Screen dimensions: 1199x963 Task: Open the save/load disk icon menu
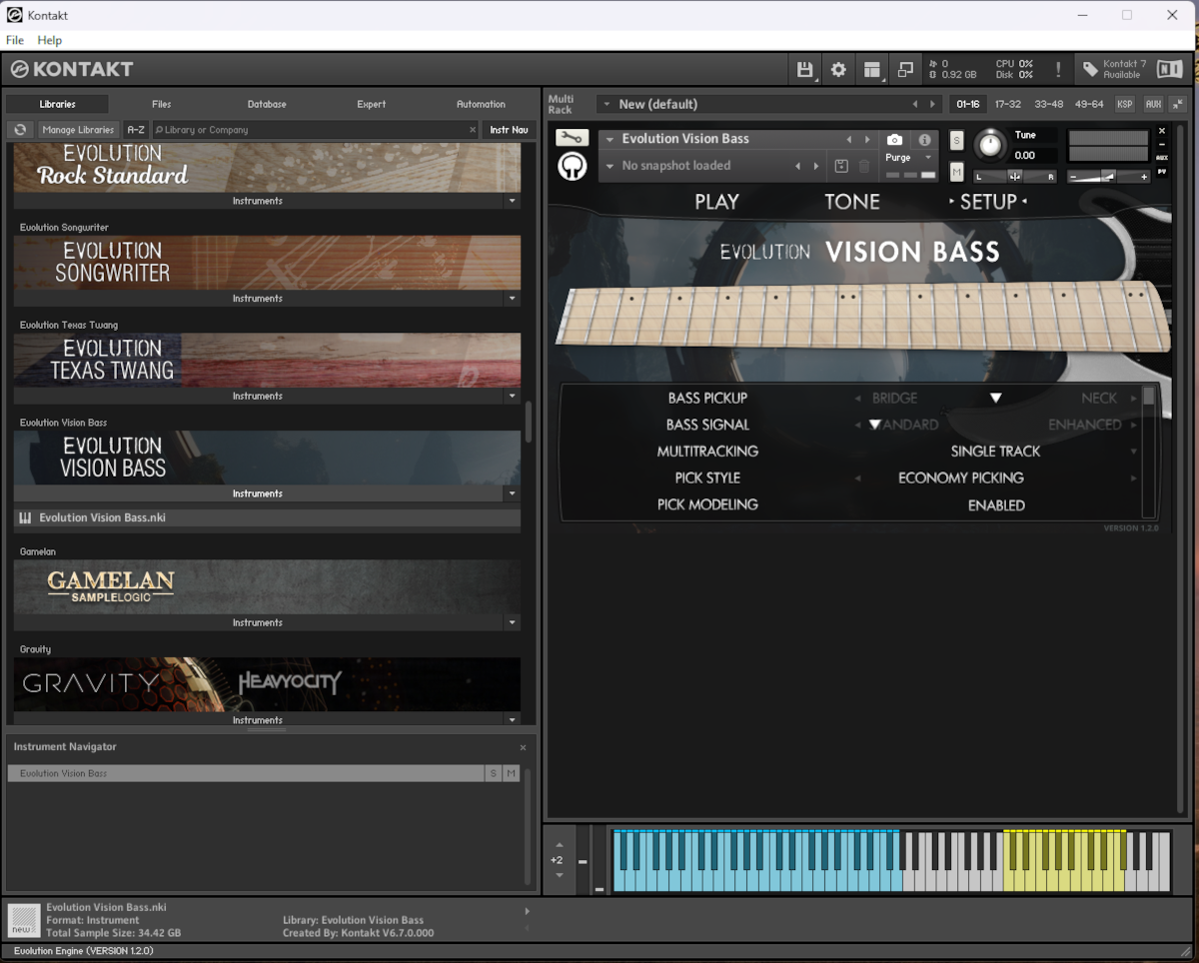(x=804, y=69)
